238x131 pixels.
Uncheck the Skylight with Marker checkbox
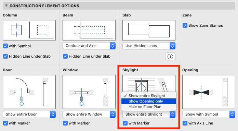tap(125, 123)
